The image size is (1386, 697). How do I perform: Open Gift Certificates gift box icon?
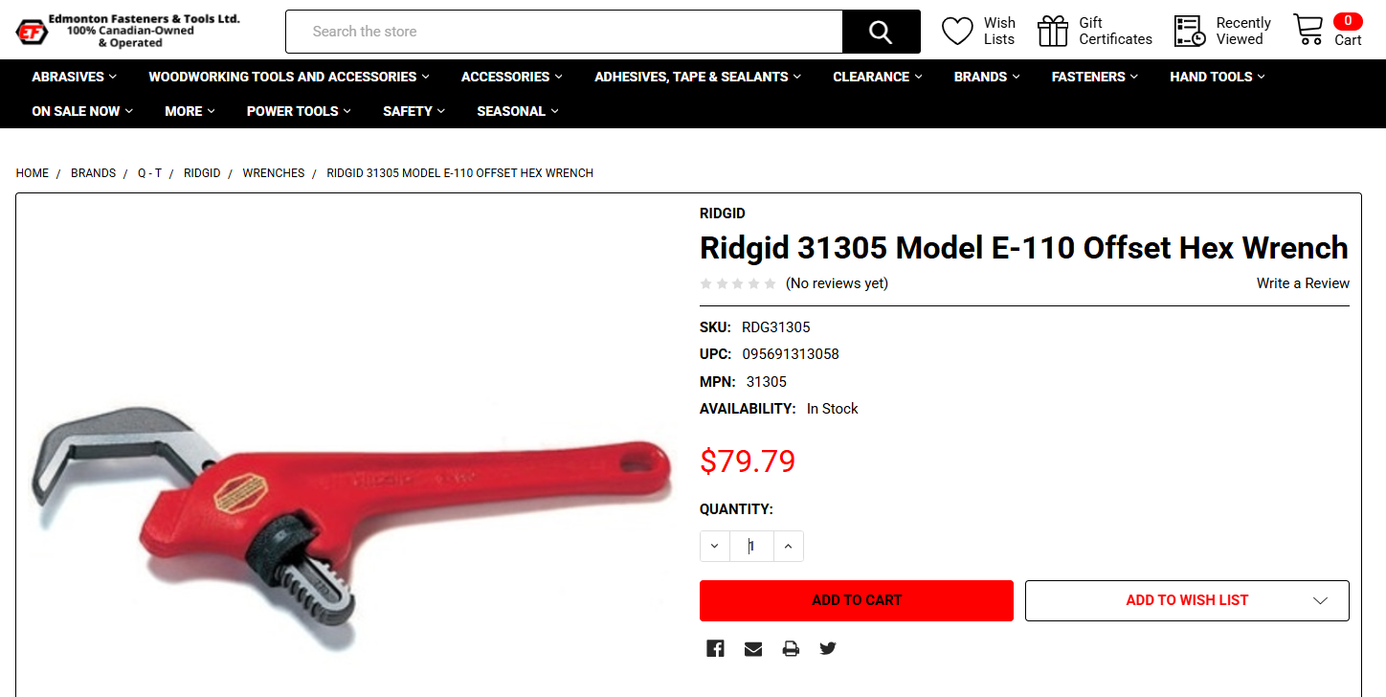[x=1053, y=32]
